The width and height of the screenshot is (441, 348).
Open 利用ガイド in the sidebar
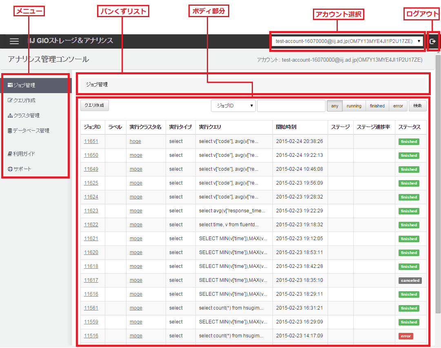click(x=21, y=154)
